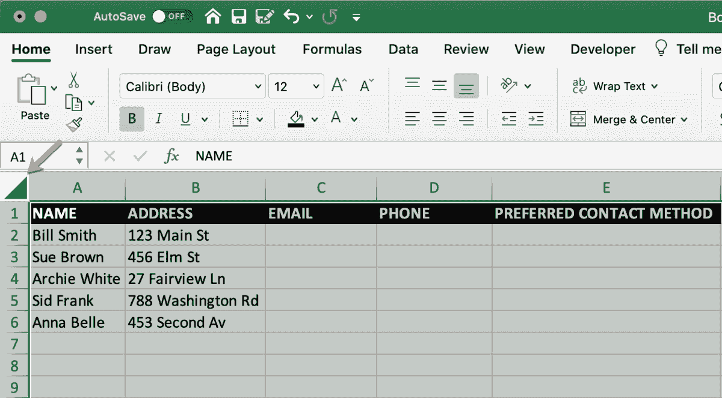Enable Italic formatting
The height and width of the screenshot is (398, 722).
point(158,119)
